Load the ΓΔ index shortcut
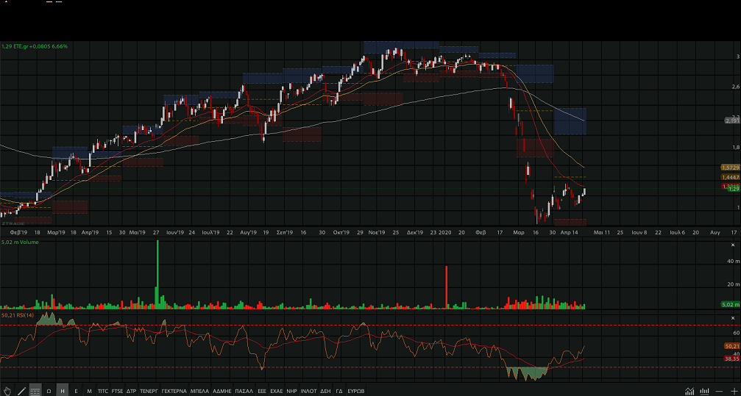 coord(338,391)
